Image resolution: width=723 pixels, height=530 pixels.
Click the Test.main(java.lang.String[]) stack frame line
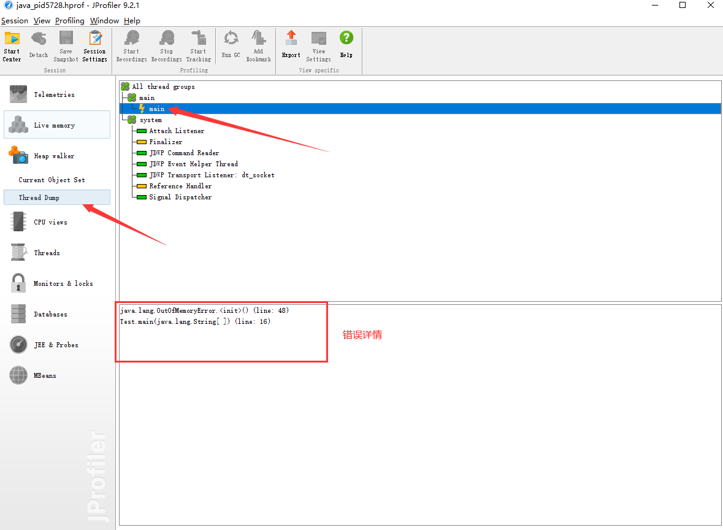click(x=195, y=321)
